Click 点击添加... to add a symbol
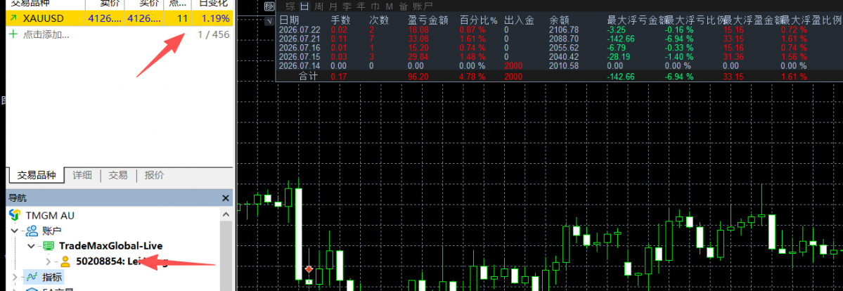The image size is (843, 291). tap(46, 35)
